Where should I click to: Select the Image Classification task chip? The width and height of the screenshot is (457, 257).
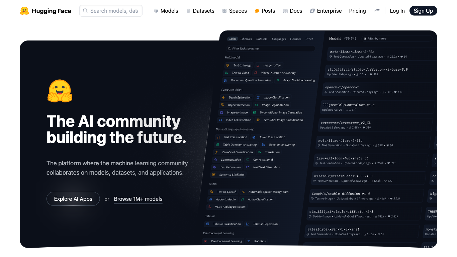pyautogui.click(x=273, y=97)
